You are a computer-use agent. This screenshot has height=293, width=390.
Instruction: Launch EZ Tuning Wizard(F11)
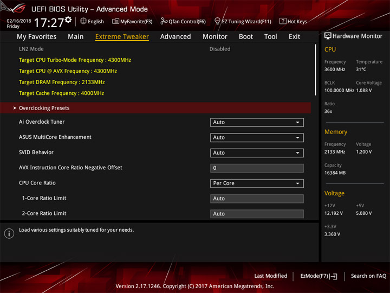tap(243, 21)
